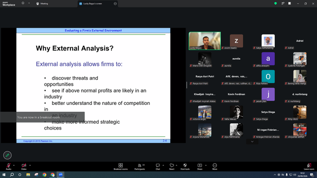The width and height of the screenshot is (317, 178).
Task: Open the Windows notification center icon
Action: tap(312, 175)
